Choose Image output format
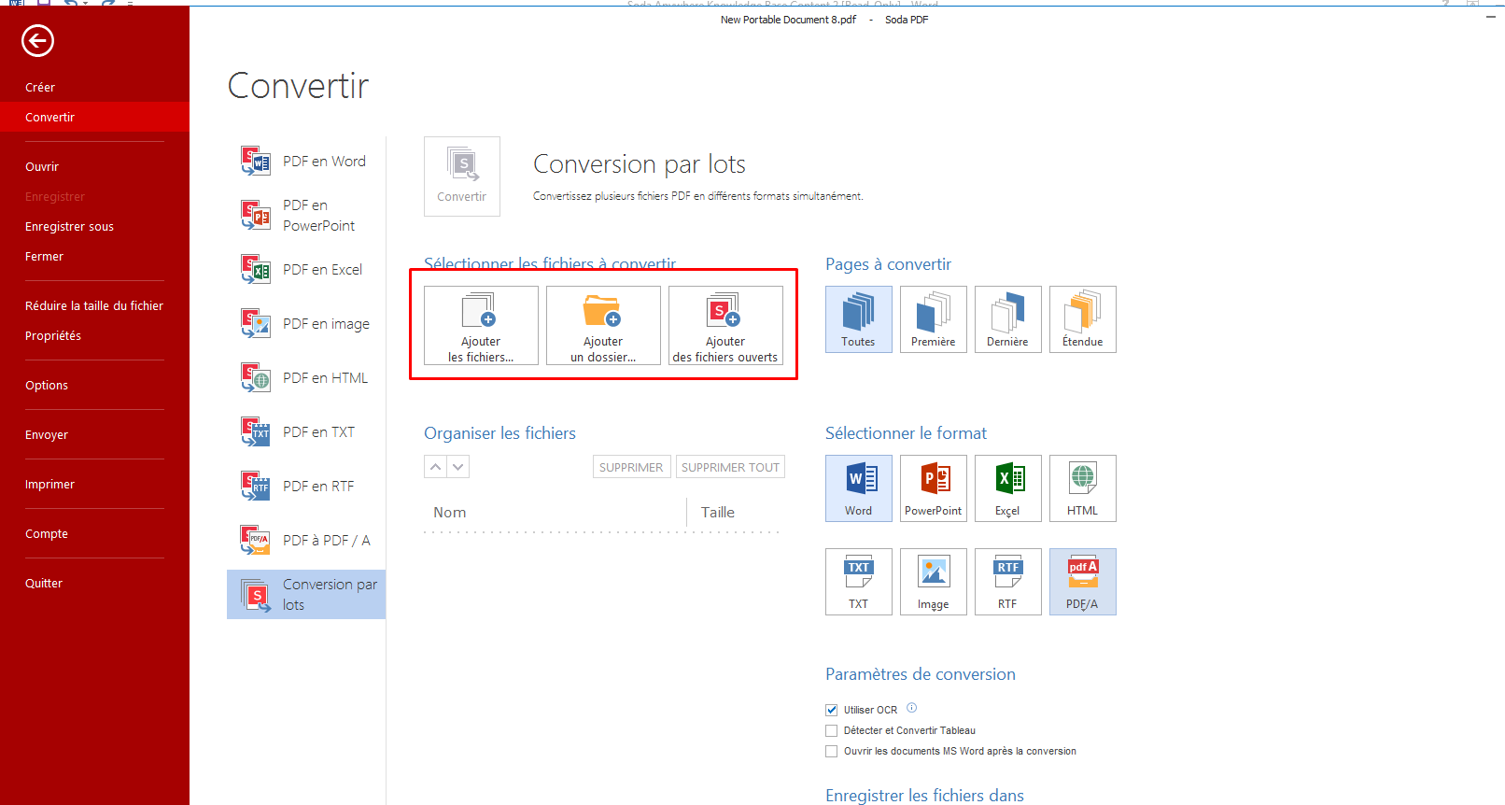The image size is (1505, 805). point(933,581)
